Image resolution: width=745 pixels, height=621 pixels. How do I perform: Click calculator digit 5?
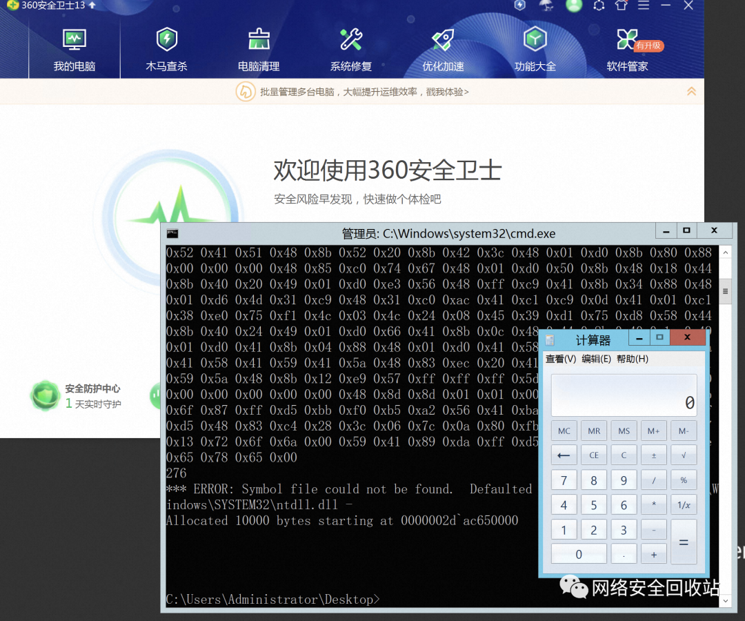click(x=594, y=505)
